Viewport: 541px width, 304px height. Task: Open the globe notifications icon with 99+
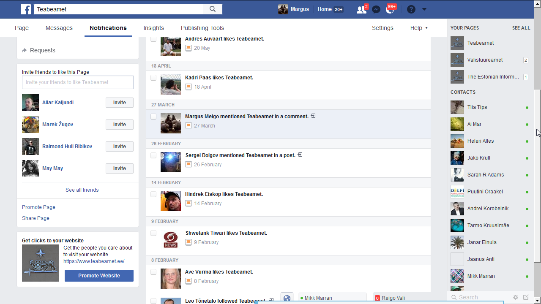pyautogui.click(x=390, y=10)
